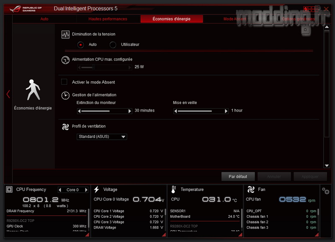
Task: Click the Chassis fan 1 row
Action: point(281,216)
